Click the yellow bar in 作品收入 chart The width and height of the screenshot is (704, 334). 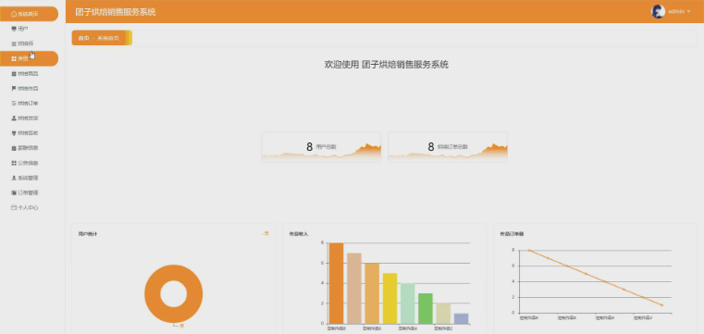click(x=389, y=299)
